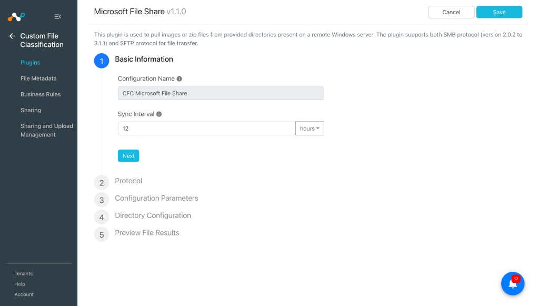Click the Netskope logo icon
The width and height of the screenshot is (539, 306).
[x=16, y=16]
